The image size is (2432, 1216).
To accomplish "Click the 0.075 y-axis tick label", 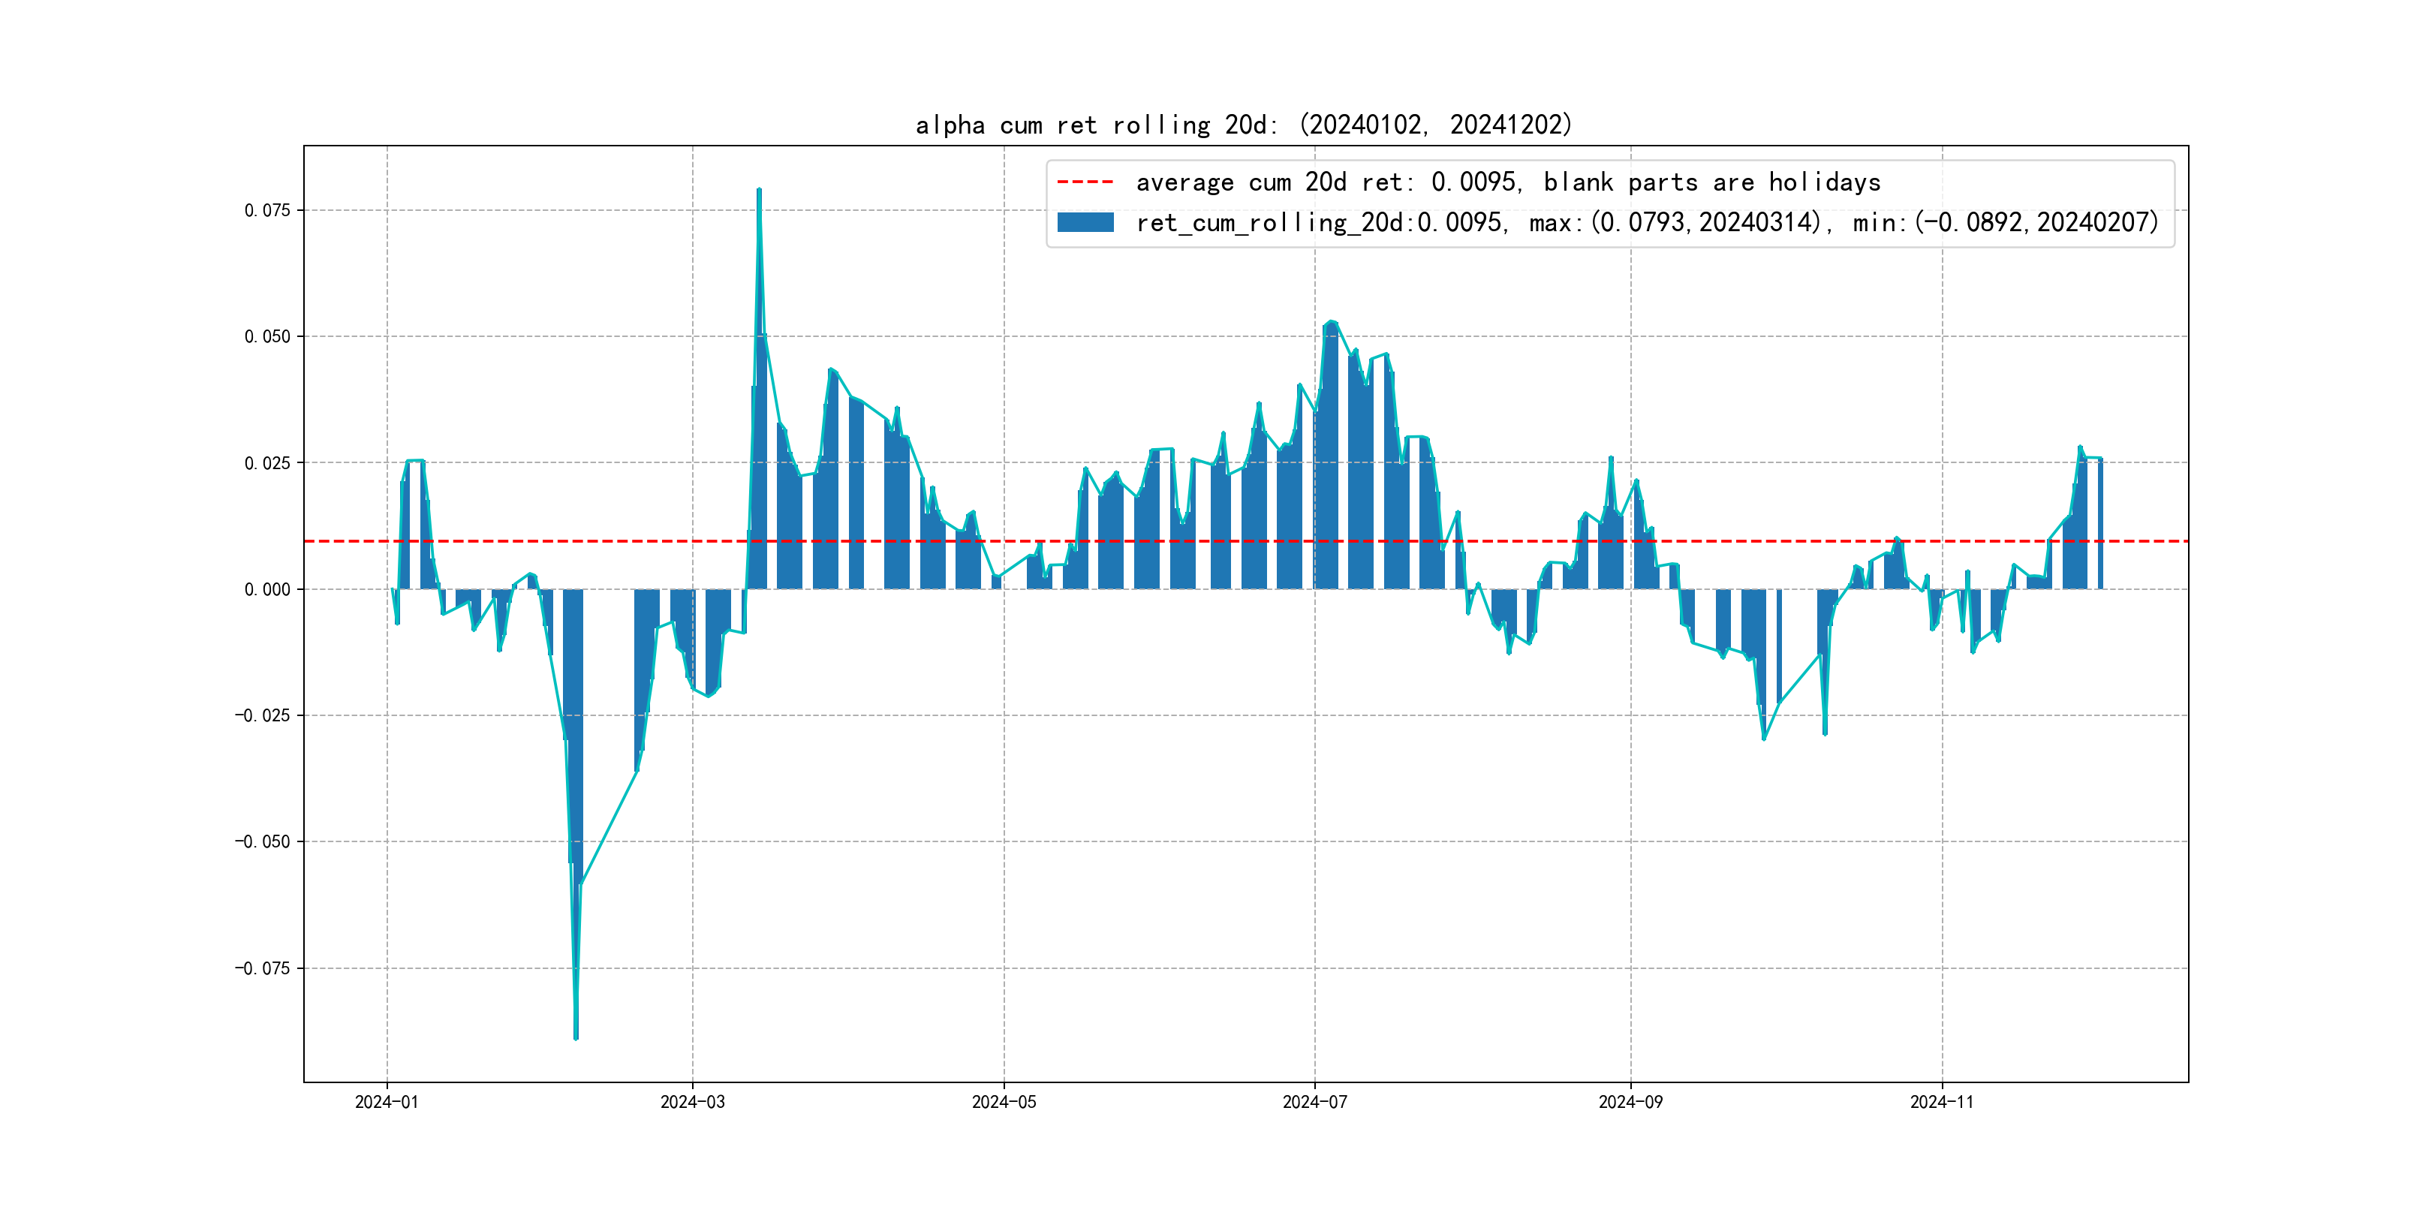I will point(267,210).
